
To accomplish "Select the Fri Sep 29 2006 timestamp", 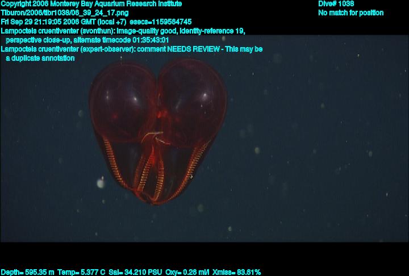I will click(67, 22).
